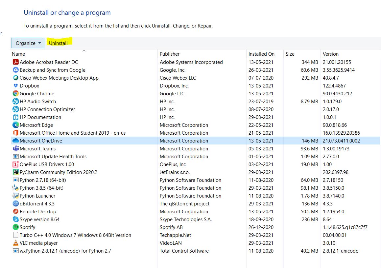
Task: Click the Dropbox icon
Action: point(15,86)
